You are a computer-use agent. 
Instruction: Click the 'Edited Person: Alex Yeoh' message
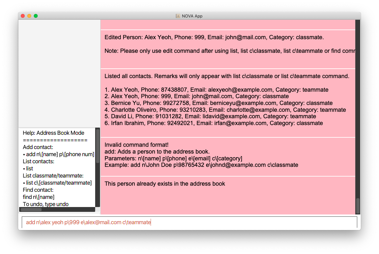(x=214, y=37)
